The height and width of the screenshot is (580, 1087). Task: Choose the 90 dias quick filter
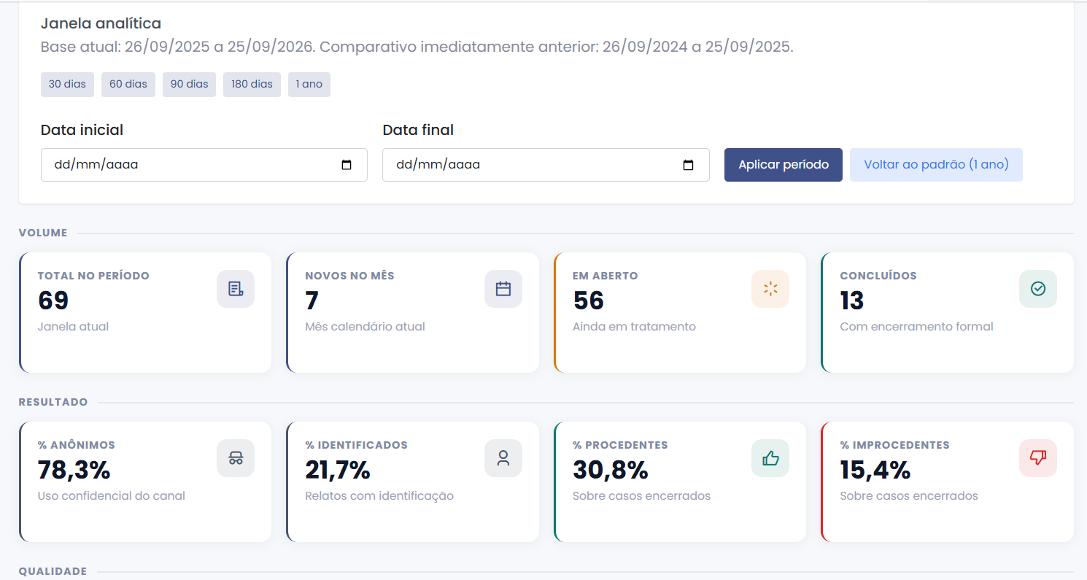(x=189, y=85)
